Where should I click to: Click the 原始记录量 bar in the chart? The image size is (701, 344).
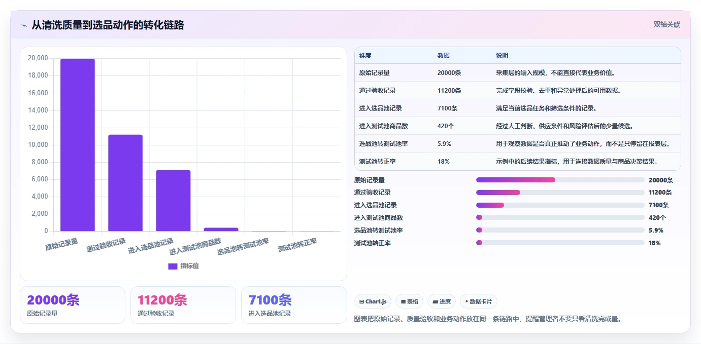78,145
